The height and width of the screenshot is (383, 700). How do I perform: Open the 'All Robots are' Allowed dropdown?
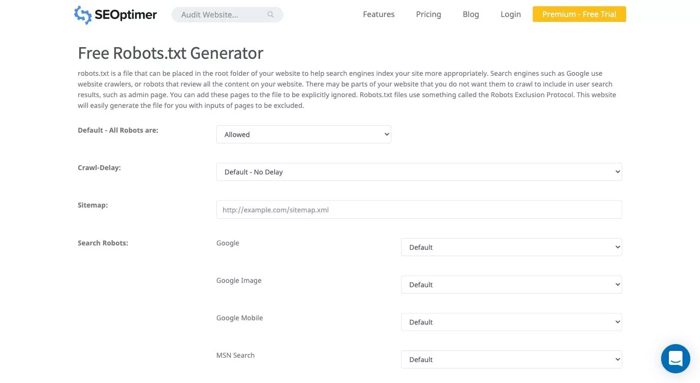304,135
